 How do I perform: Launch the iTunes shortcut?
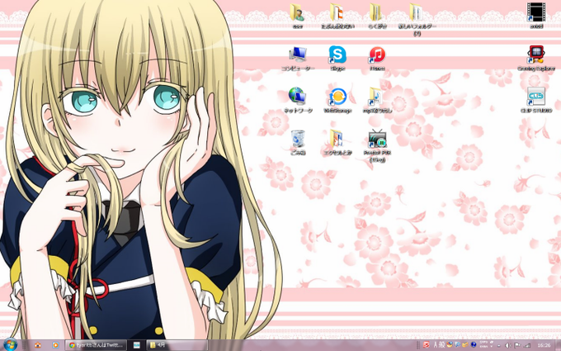click(377, 59)
